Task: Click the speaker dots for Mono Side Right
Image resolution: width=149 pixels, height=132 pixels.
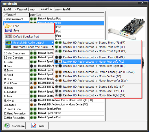Action: (x=58, y=95)
